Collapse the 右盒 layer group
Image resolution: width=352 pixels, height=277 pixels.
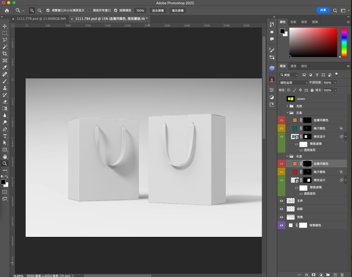pos(287,156)
